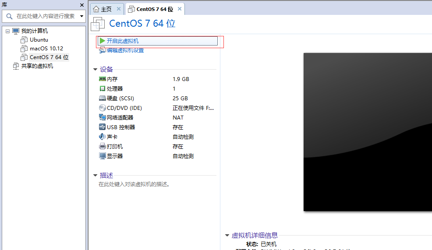Click the 自动检测 value for 显示器
432x250 pixels.
click(183, 156)
